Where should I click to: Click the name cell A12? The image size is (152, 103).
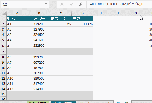tap(17, 89)
